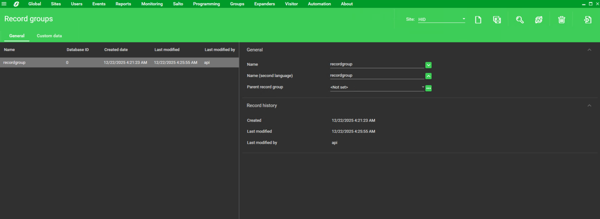
Task: Open the Expanders menu
Action: [265, 4]
